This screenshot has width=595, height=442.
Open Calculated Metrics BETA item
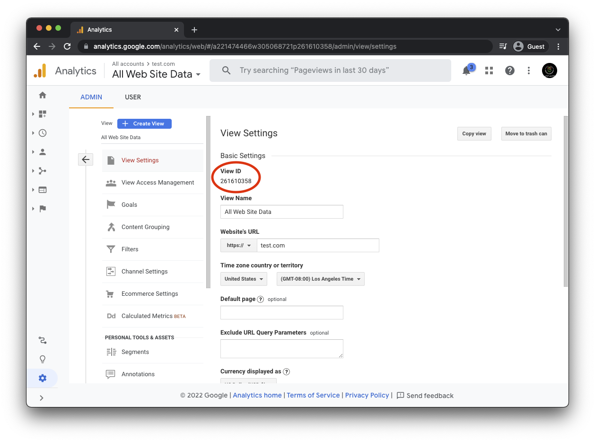[153, 316]
